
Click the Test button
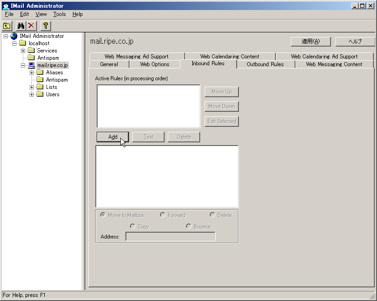click(x=148, y=137)
